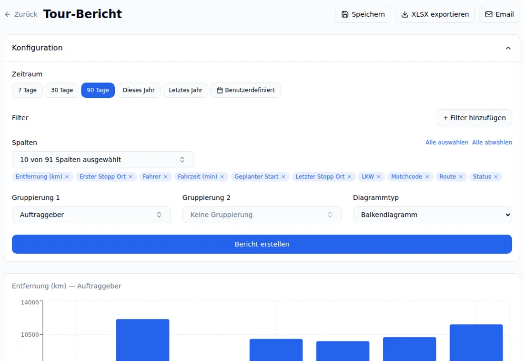Open the Spalten selection dropdown
Screen dimensions: 524x361
pyautogui.click(x=102, y=160)
